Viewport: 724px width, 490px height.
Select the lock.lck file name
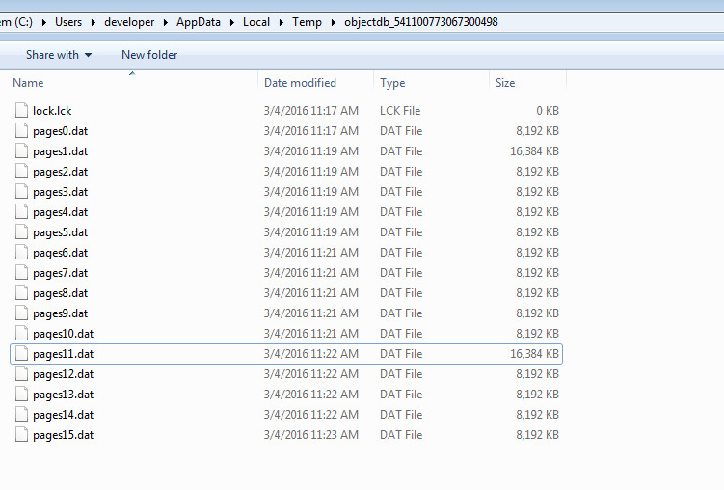click(52, 111)
